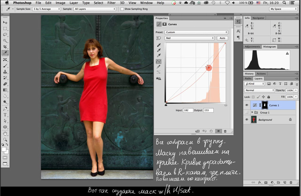This screenshot has width=301, height=196.
Task: Select the Crop tool in the toolbar
Action: pos(5,47)
